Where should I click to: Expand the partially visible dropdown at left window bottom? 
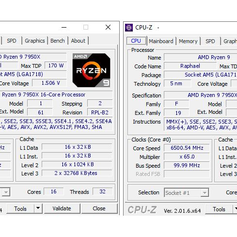[x=6, y=192]
